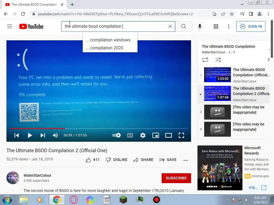Open Chrome media controls icon
274x205 pixels.
(x=242, y=14)
